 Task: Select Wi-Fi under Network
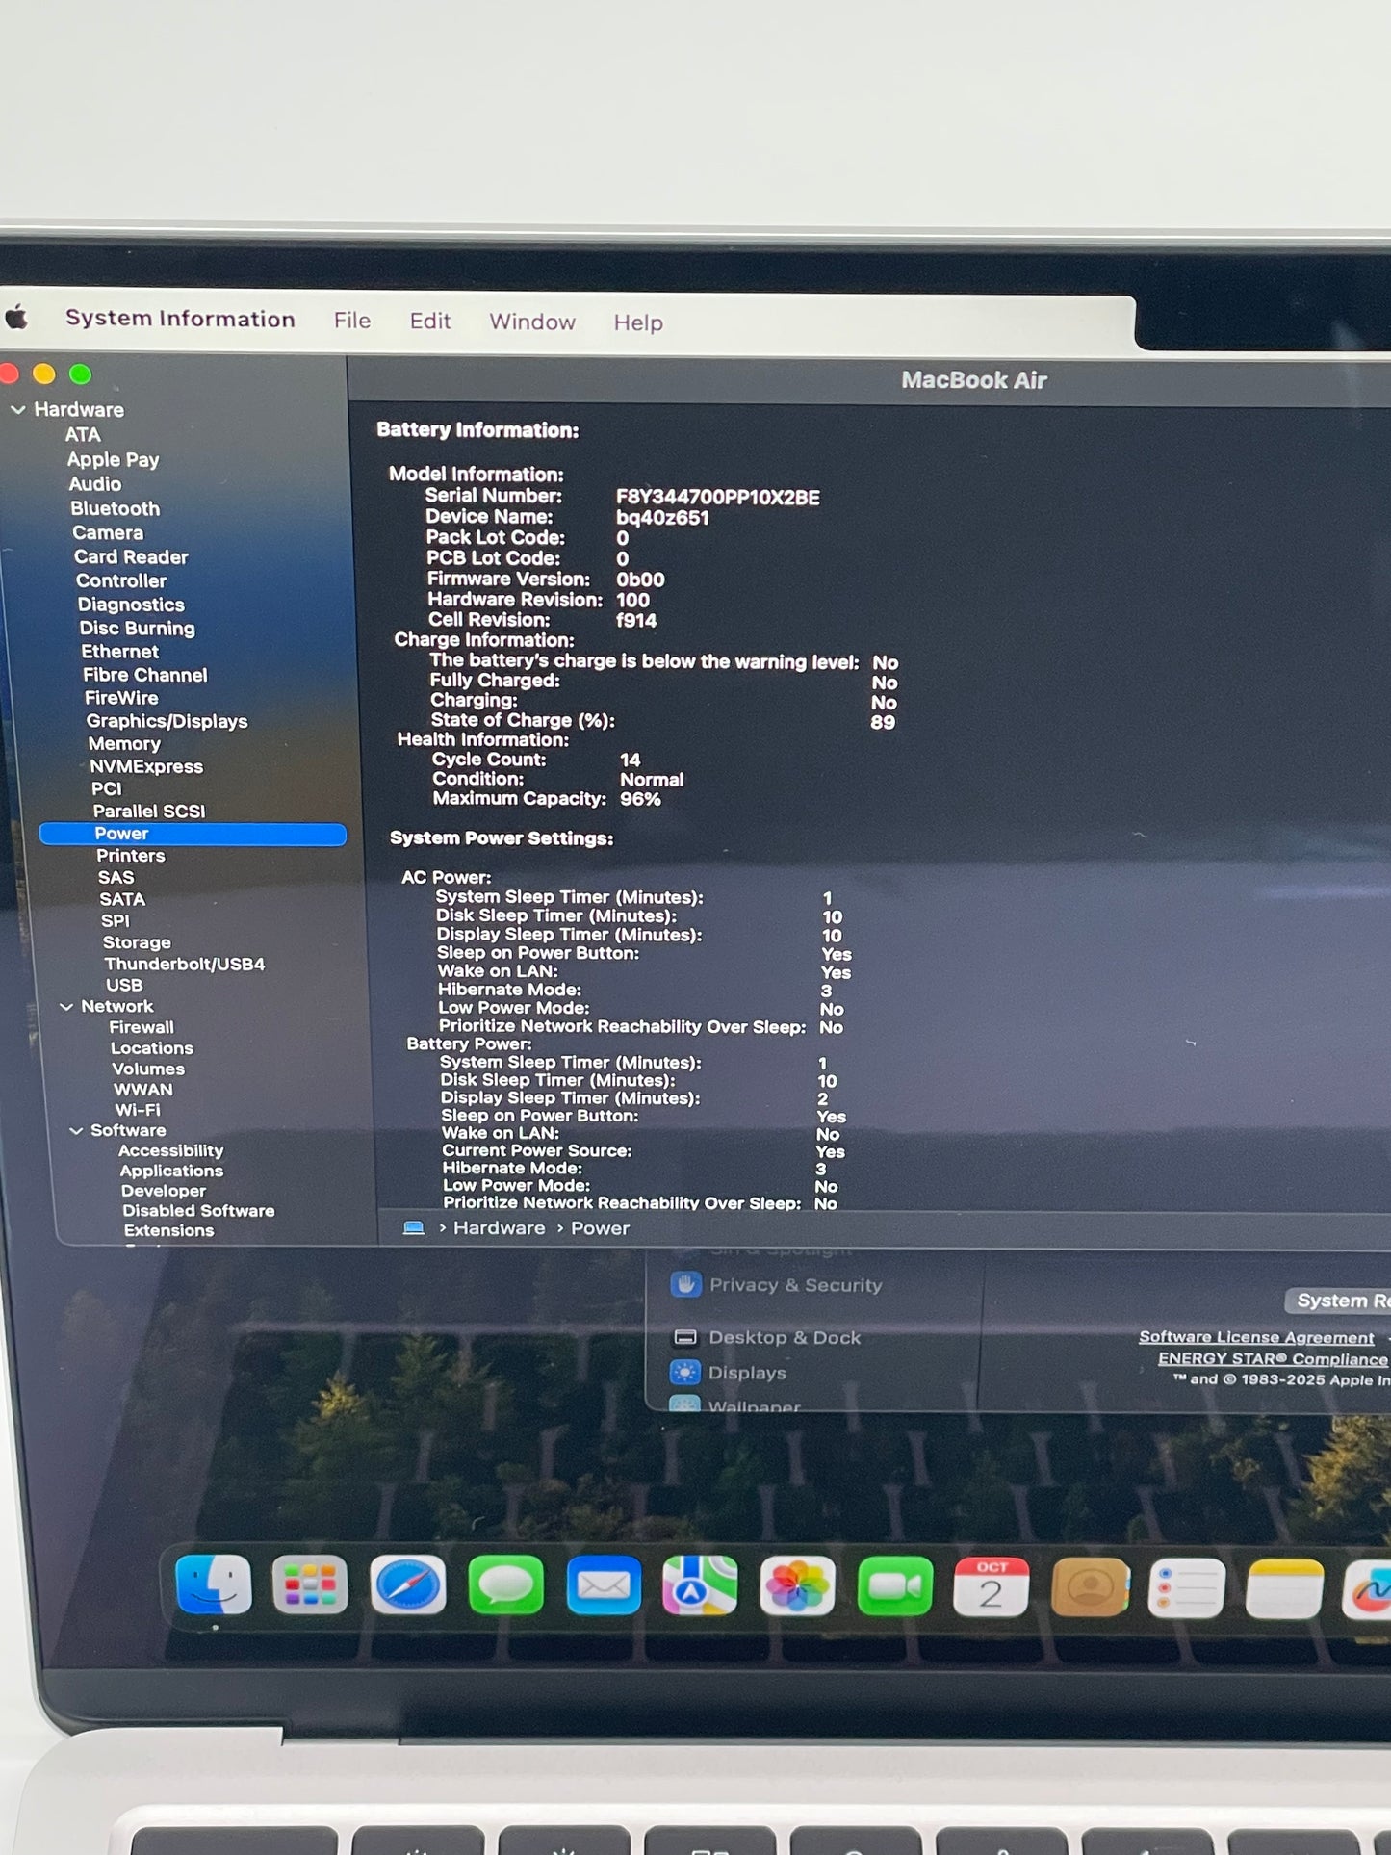point(138,1110)
